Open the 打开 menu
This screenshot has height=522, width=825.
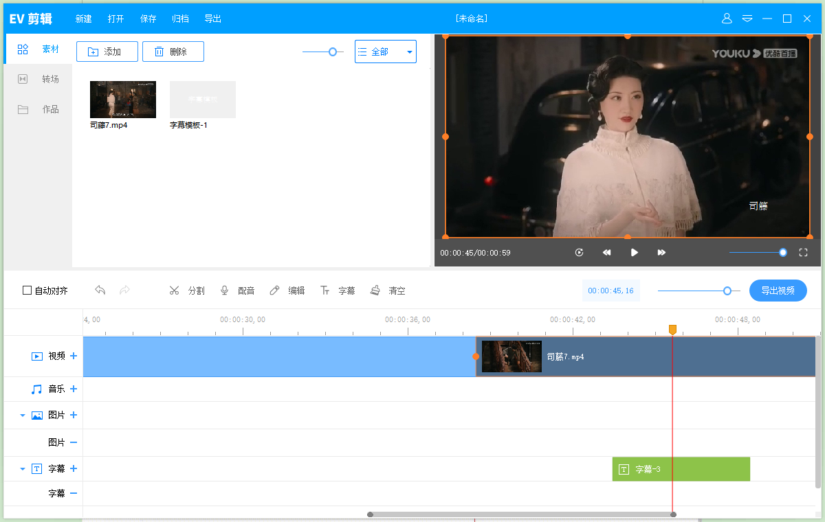coord(115,19)
